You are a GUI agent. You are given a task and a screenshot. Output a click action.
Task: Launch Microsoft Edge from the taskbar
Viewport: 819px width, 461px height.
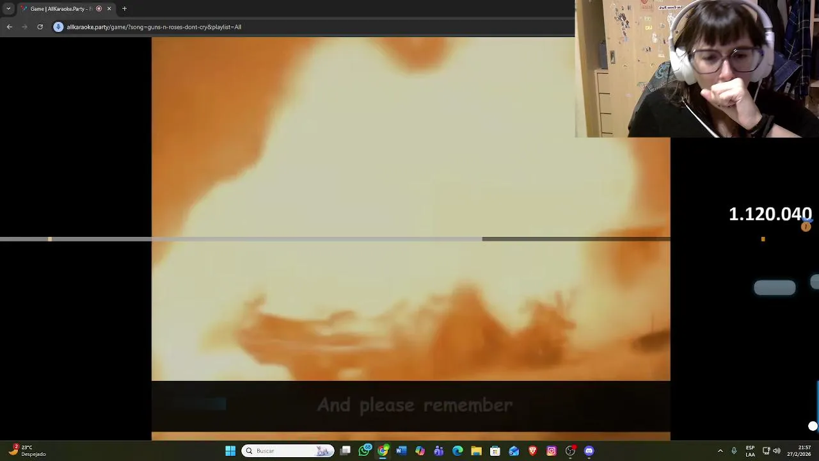point(457,451)
